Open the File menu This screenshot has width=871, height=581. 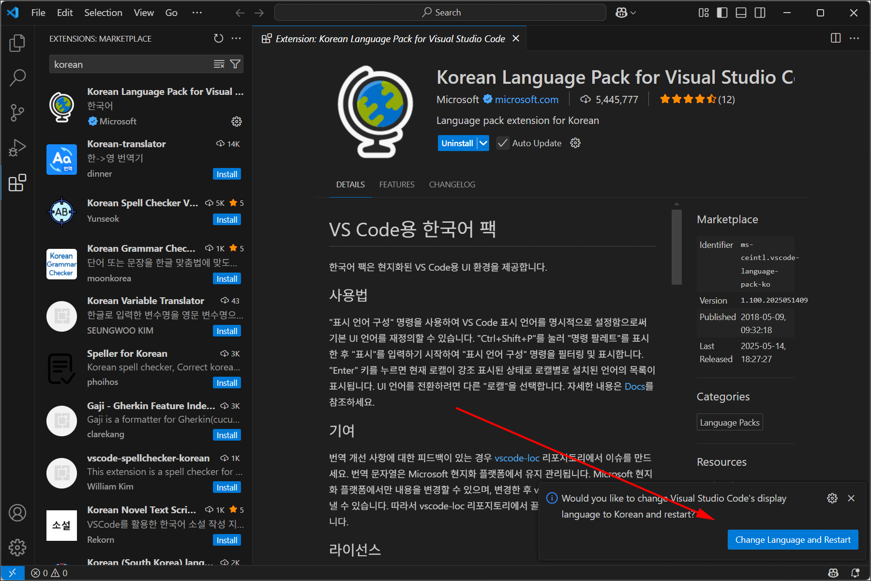click(x=38, y=13)
